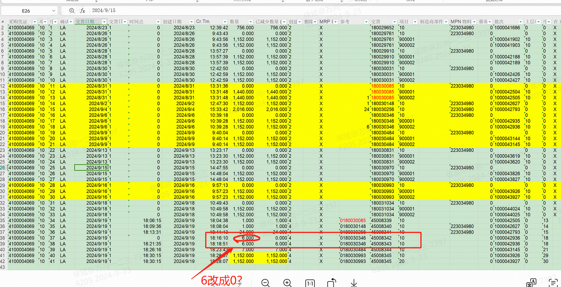Click Cr.Tm. cell 15:33:42
The width and height of the screenshot is (561, 287).
point(212,110)
